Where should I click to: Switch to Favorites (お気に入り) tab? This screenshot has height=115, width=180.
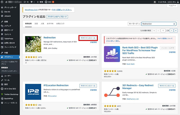(x=60, y=24)
